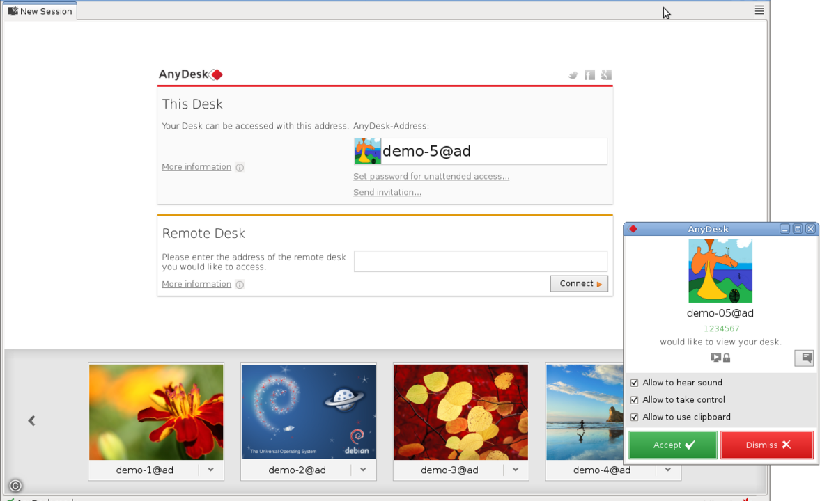Maximize the AnyDesk request popup
The width and height of the screenshot is (836, 501).
coord(798,229)
